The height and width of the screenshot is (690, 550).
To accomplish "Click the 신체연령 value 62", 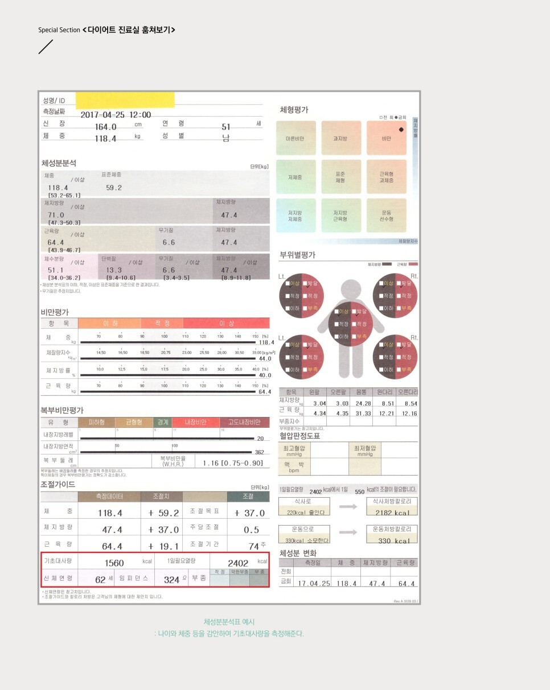I will 100,580.
